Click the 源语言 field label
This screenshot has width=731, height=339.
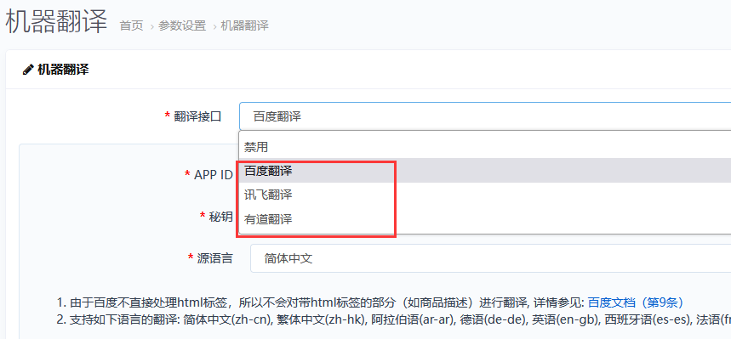click(214, 258)
